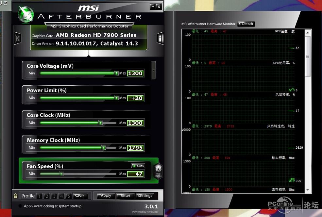322x217 pixels.
Task: Detach the hardware monitor panel
Action: pyautogui.click(x=246, y=24)
